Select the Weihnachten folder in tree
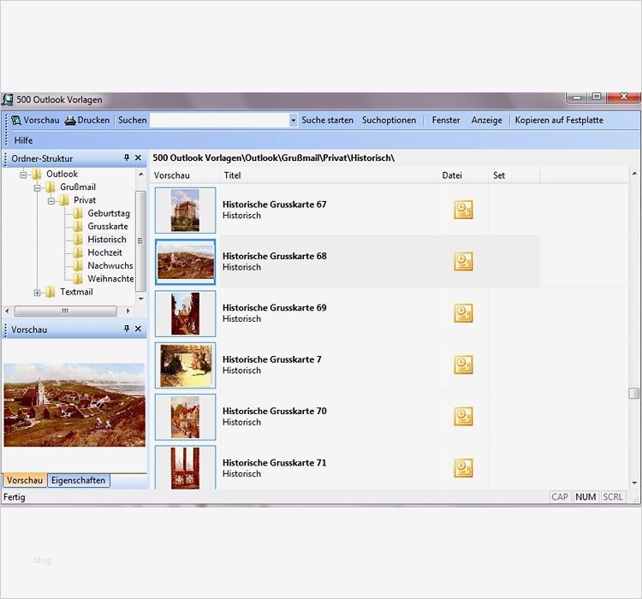Screen dimensions: 642x599 [110, 279]
